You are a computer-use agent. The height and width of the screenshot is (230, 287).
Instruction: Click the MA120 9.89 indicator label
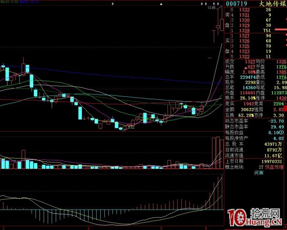(9, 2)
